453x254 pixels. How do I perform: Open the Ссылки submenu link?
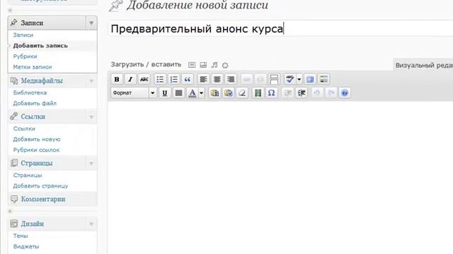point(24,128)
